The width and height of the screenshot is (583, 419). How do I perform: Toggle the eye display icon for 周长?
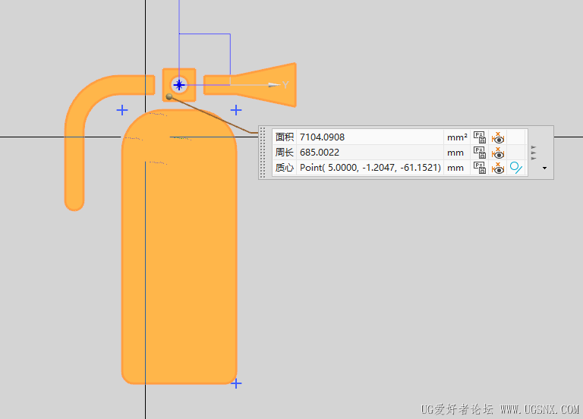[x=498, y=153]
